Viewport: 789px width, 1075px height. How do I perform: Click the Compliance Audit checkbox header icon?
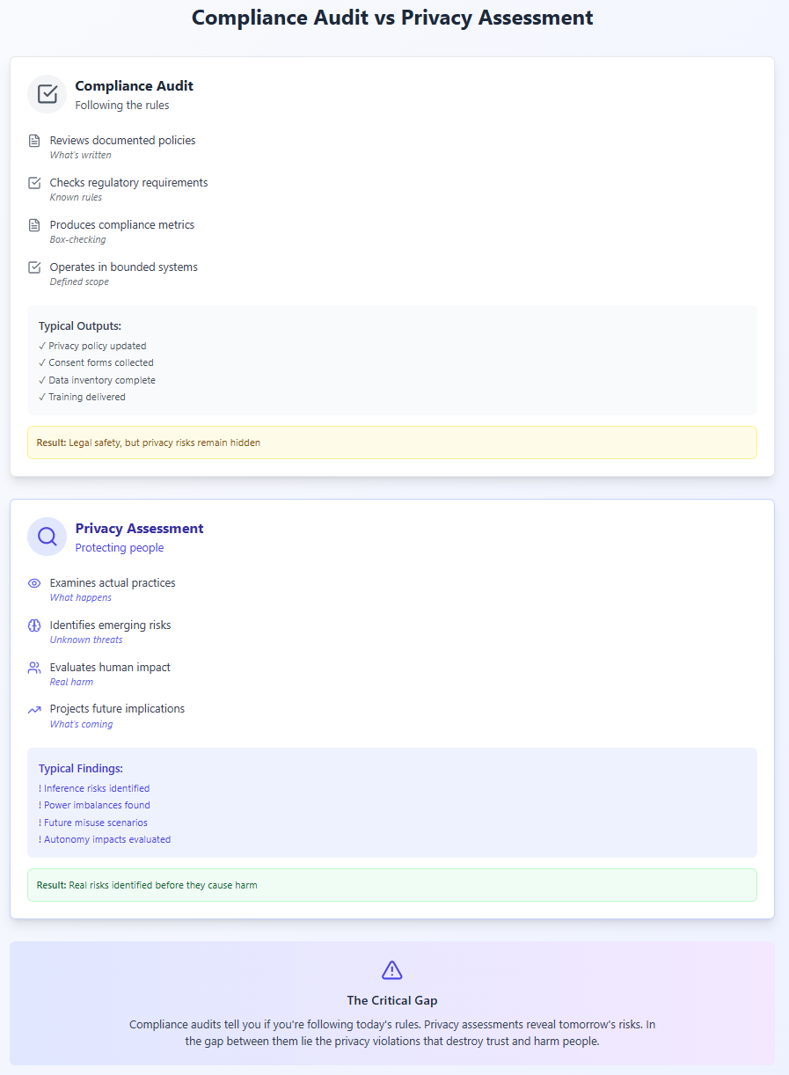[x=47, y=94]
